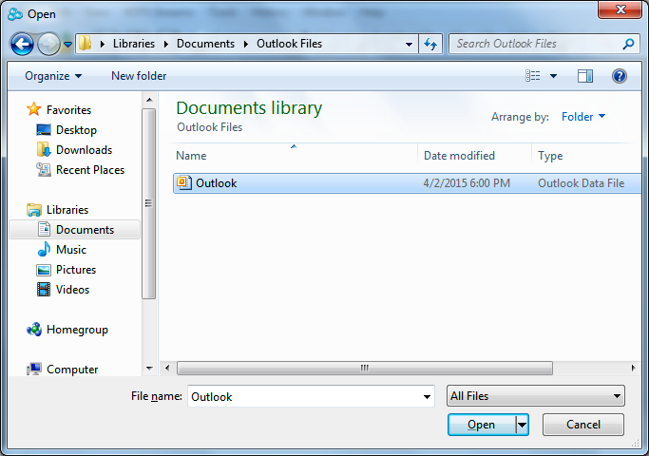Click date 4/2/2015 6:00 PM
The width and height of the screenshot is (649, 456).
467,183
